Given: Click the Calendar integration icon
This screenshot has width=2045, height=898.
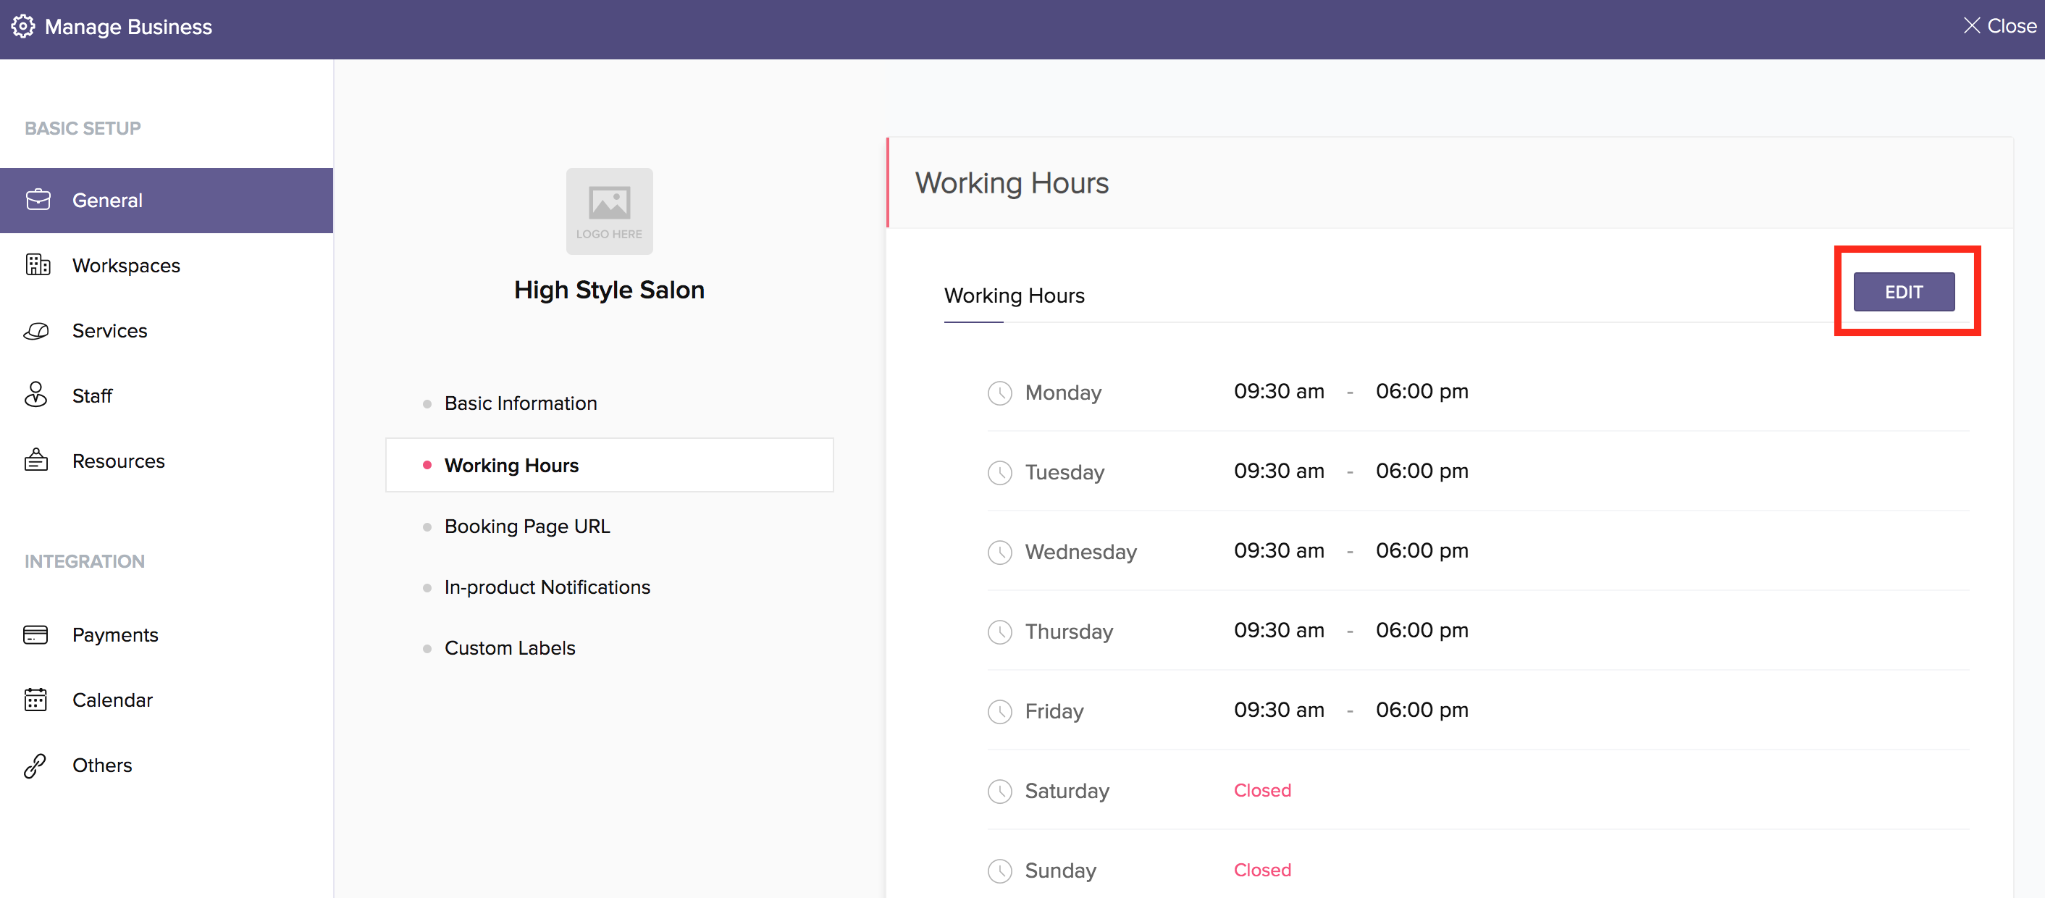Looking at the screenshot, I should 35,699.
